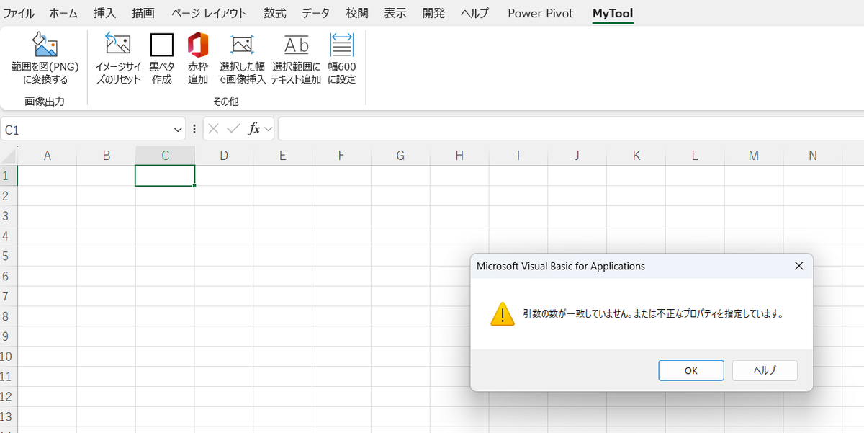Switch to the ページ レイアウト tab
Viewport: 864px width, 433px height.
(209, 13)
